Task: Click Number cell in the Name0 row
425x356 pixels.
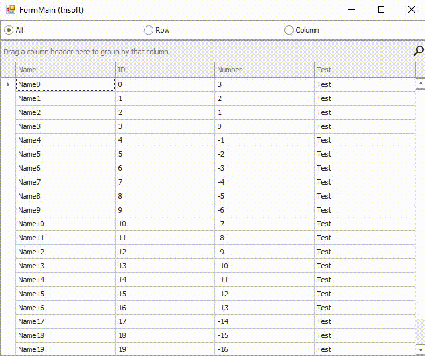Action: pyautogui.click(x=264, y=84)
